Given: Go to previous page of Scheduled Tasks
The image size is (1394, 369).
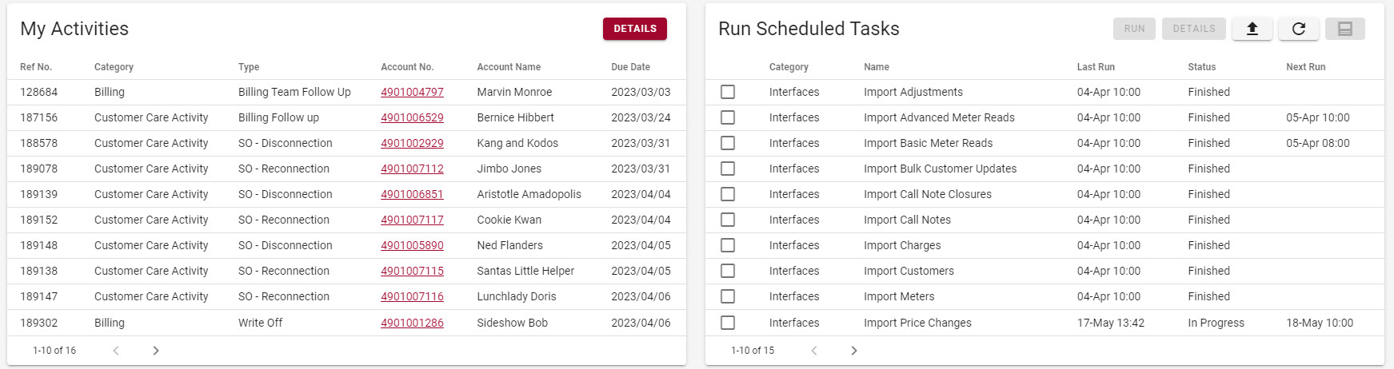Looking at the screenshot, I should [814, 351].
